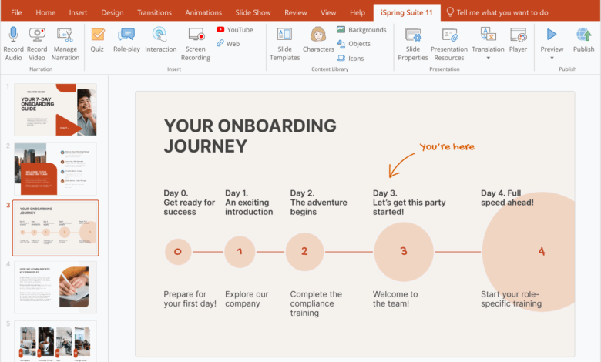Insert a Quiz

pyautogui.click(x=97, y=40)
